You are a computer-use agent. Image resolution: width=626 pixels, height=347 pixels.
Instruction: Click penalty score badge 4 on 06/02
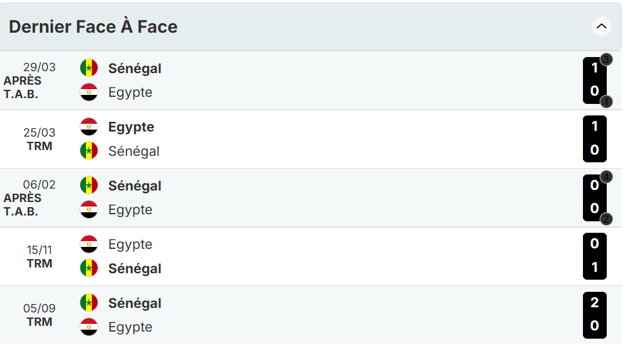(x=606, y=177)
